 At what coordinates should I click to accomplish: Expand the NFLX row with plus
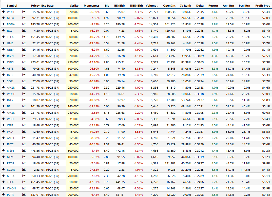[3, 18]
